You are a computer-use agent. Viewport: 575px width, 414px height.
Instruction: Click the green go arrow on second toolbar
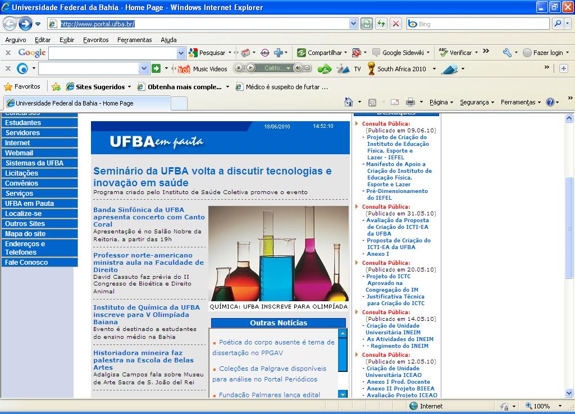156,68
